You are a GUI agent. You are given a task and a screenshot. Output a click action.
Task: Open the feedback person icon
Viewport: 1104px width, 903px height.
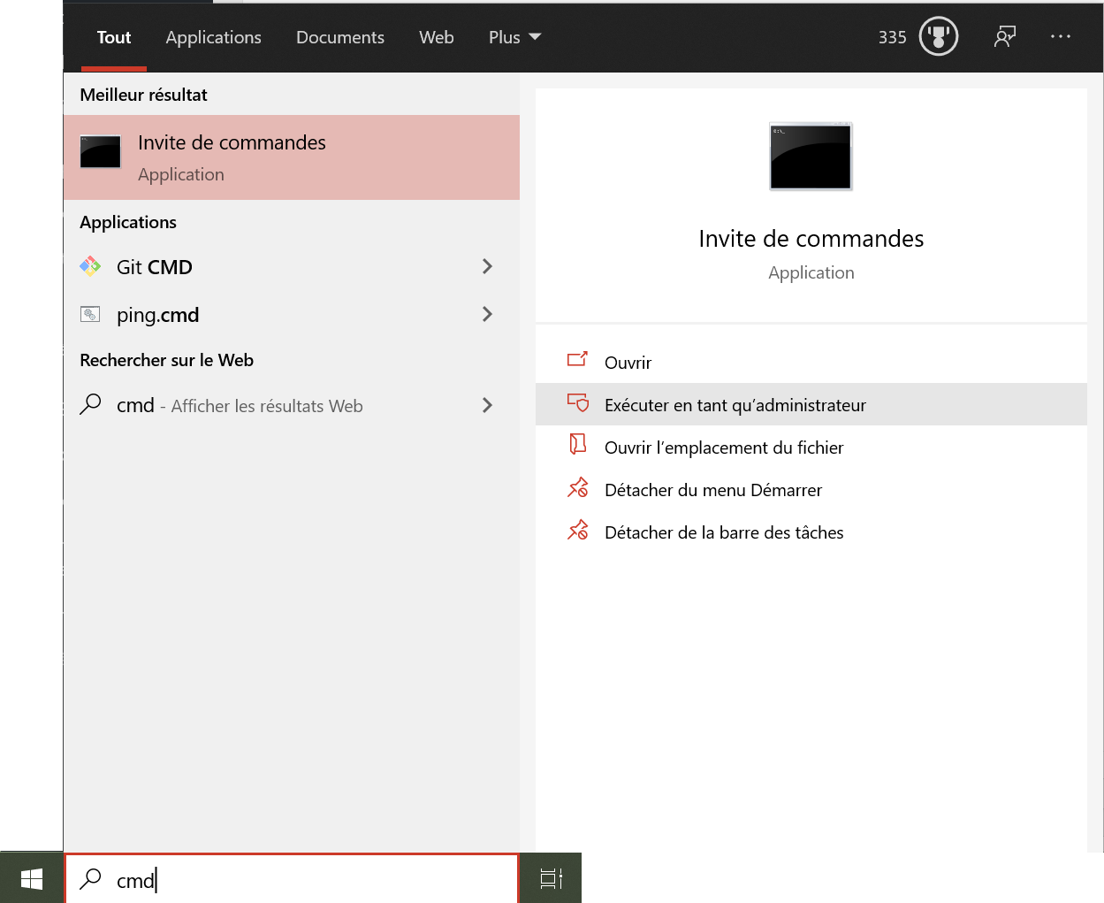1004,37
